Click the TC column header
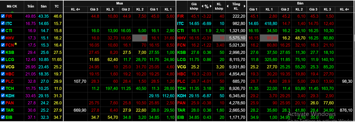 (x=57, y=6)
